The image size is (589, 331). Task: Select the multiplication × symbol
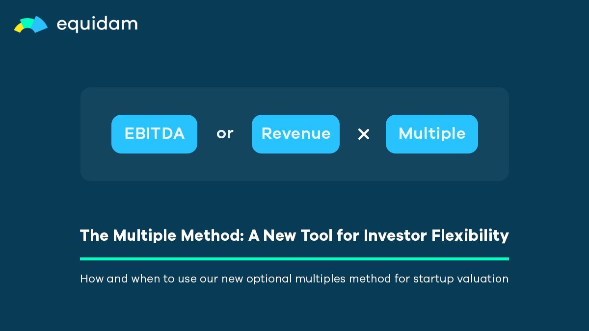click(x=363, y=134)
